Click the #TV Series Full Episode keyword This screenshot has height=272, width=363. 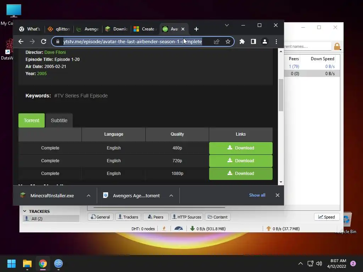click(81, 96)
